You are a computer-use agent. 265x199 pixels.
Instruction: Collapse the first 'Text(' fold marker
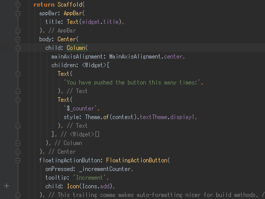(x=18, y=74)
